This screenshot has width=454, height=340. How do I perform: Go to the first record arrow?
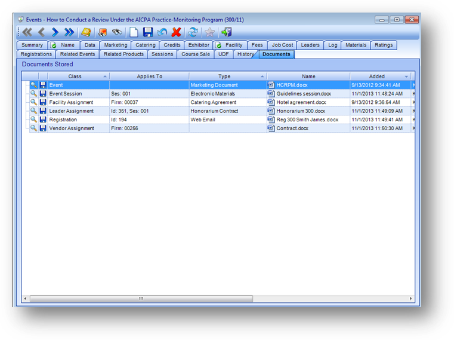27,32
